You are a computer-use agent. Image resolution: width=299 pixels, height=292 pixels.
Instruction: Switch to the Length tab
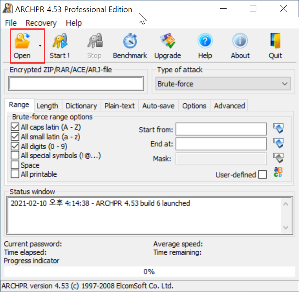click(47, 106)
